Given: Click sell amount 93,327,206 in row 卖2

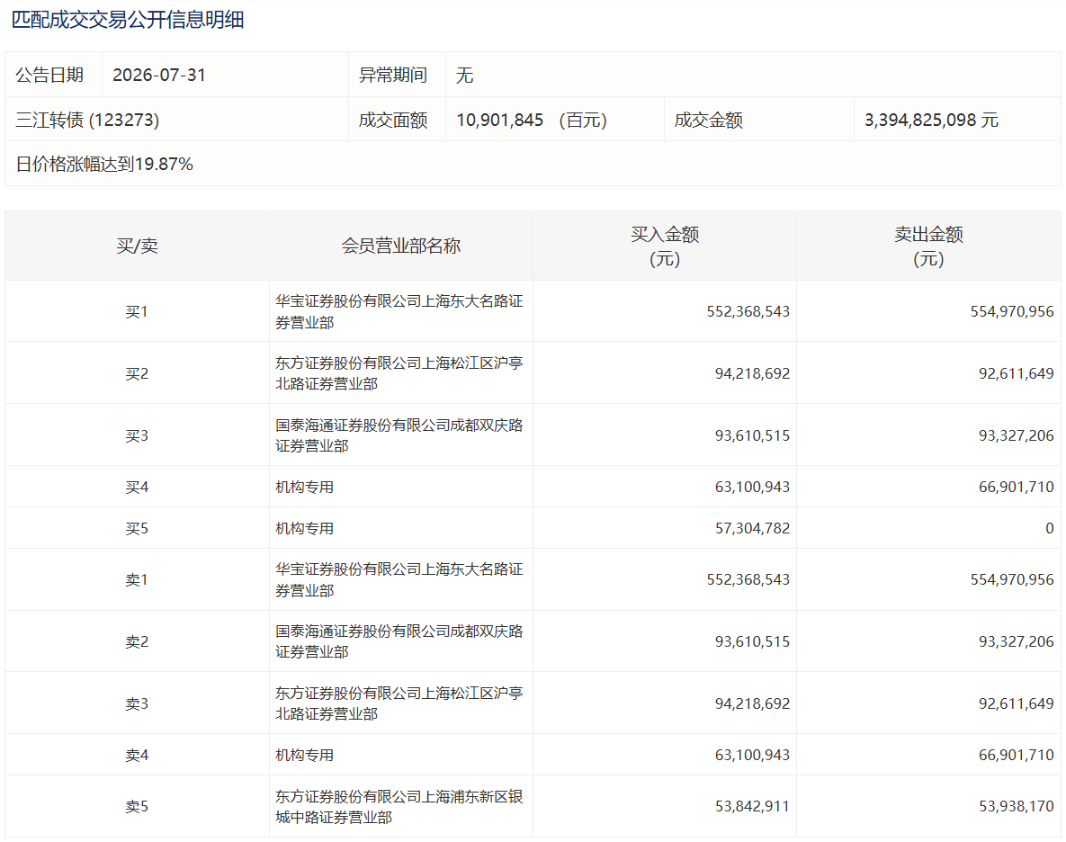Looking at the screenshot, I should coord(1017,640).
